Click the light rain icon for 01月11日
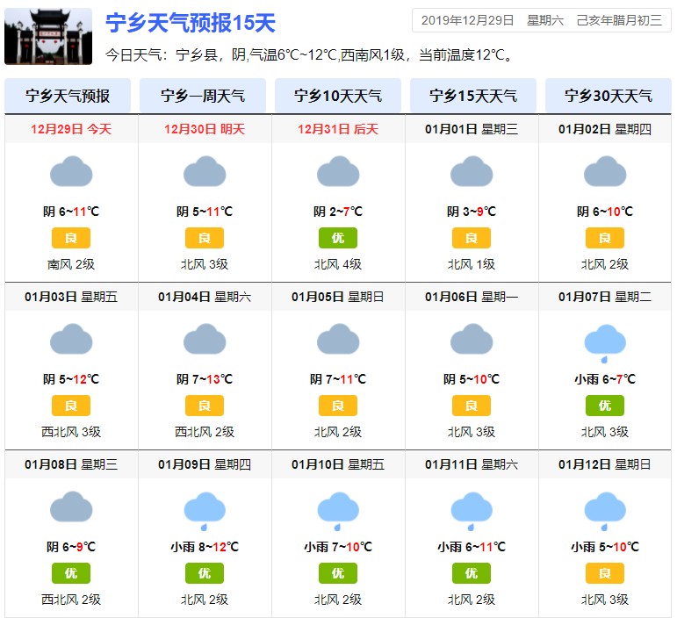 [x=472, y=511]
